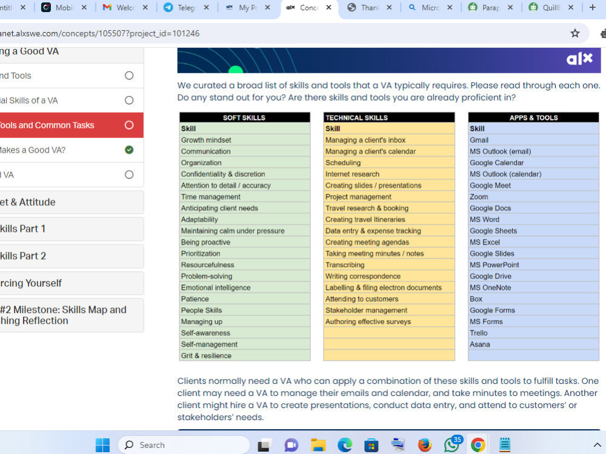Viewport: 606px width, 454px height.
Task: Open a new browser tab
Action: pyautogui.click(x=593, y=7)
